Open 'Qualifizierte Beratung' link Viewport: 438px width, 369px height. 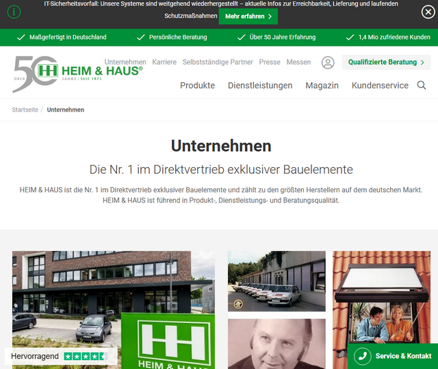click(386, 62)
